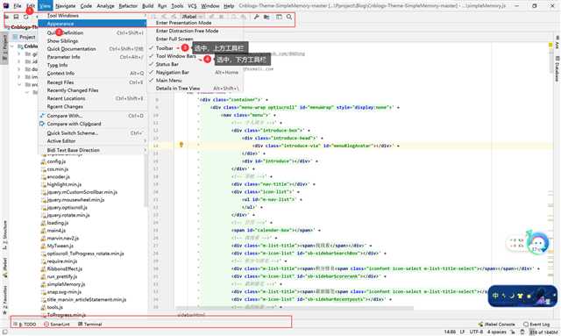561x336 pixels.
Task: Expand the Appearance submenu
Action: tap(92, 24)
